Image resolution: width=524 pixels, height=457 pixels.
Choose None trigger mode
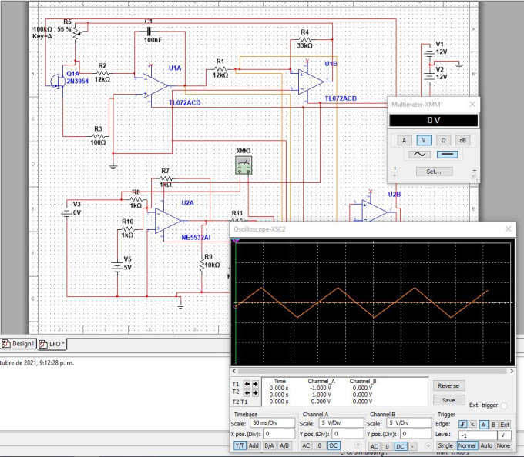503,445
